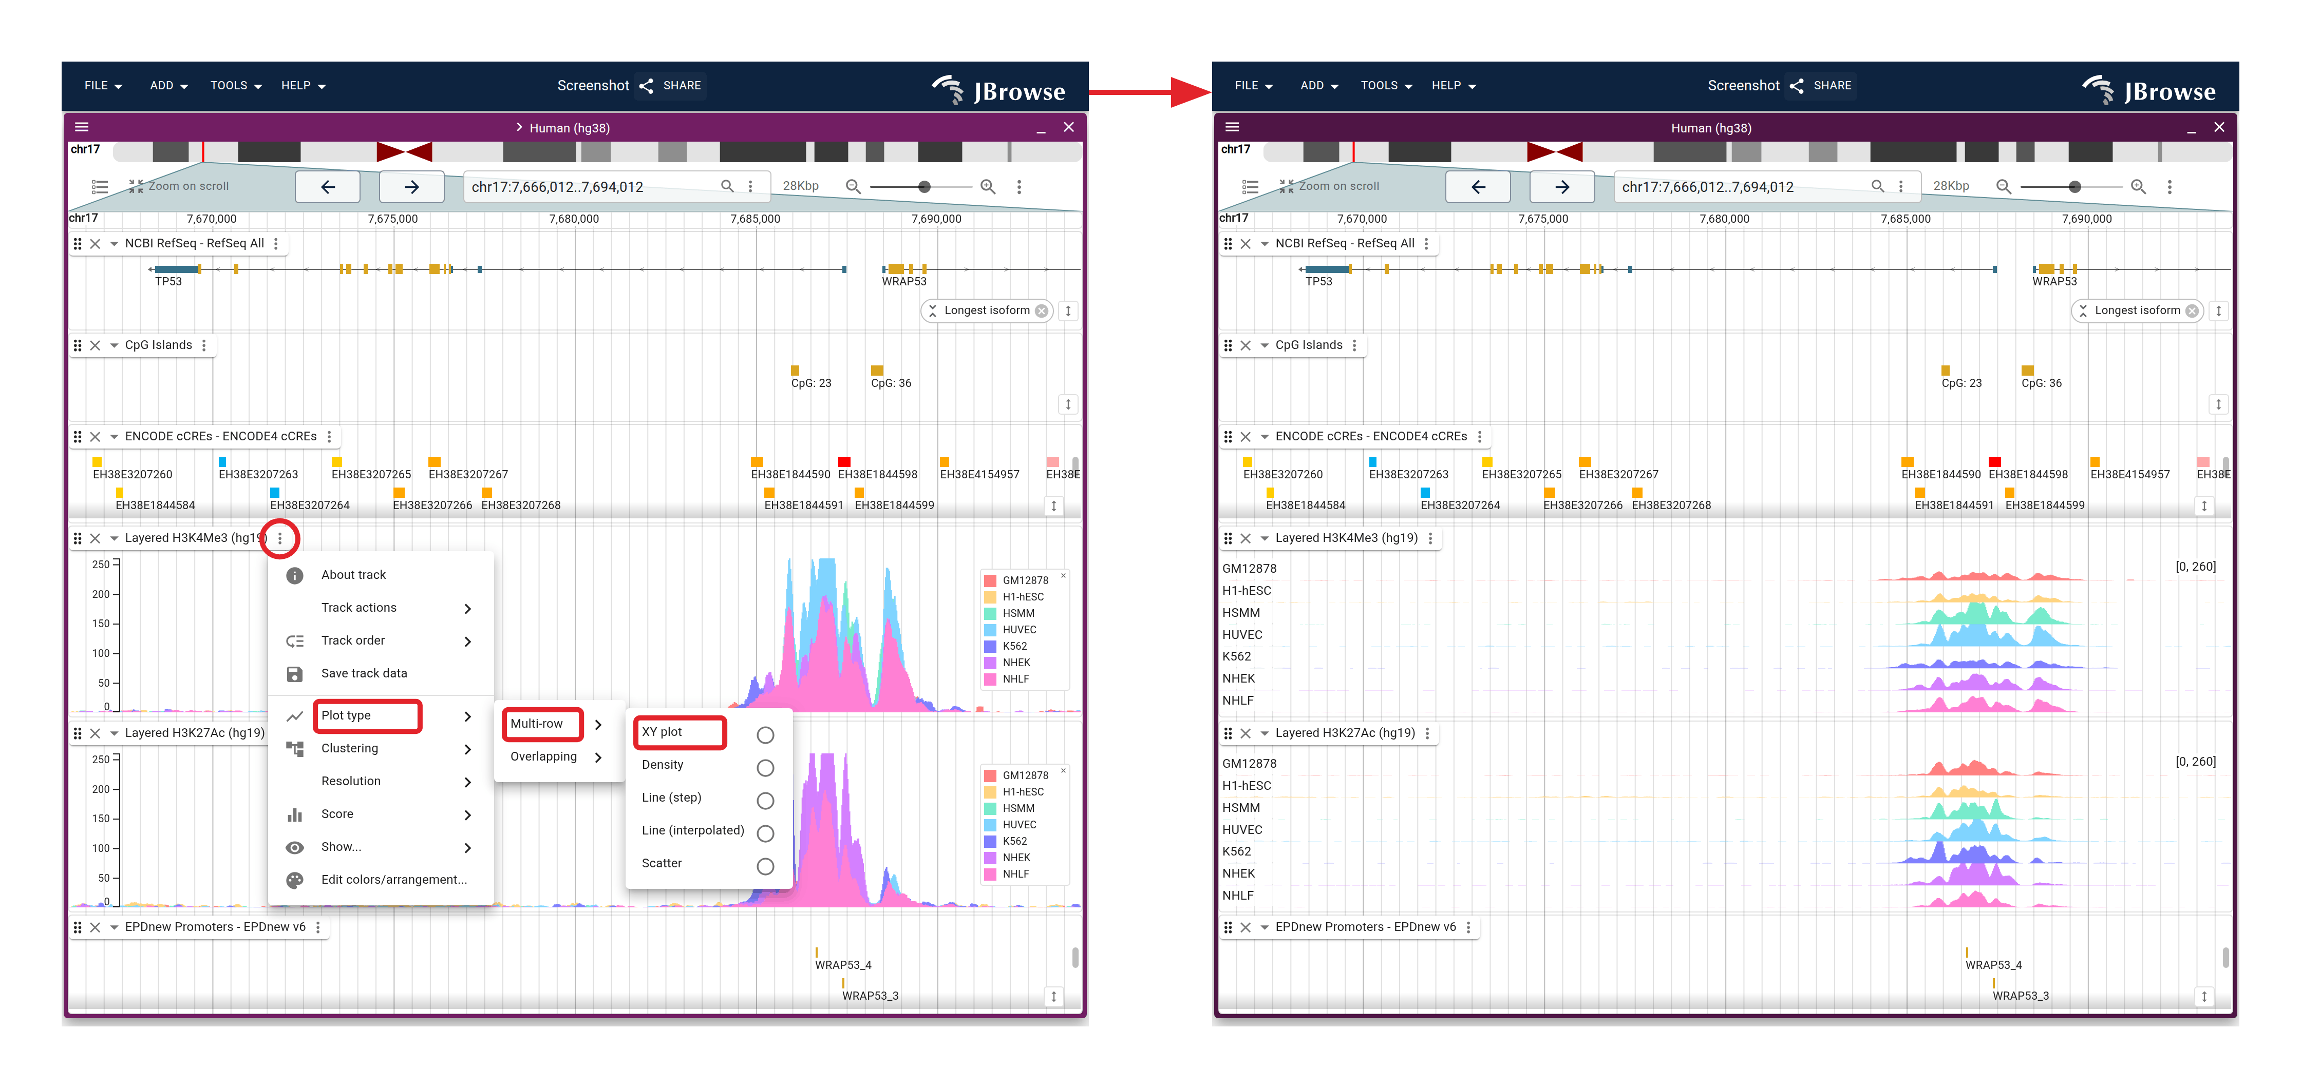
Task: Open SHARE button in left window
Action: click(671, 86)
